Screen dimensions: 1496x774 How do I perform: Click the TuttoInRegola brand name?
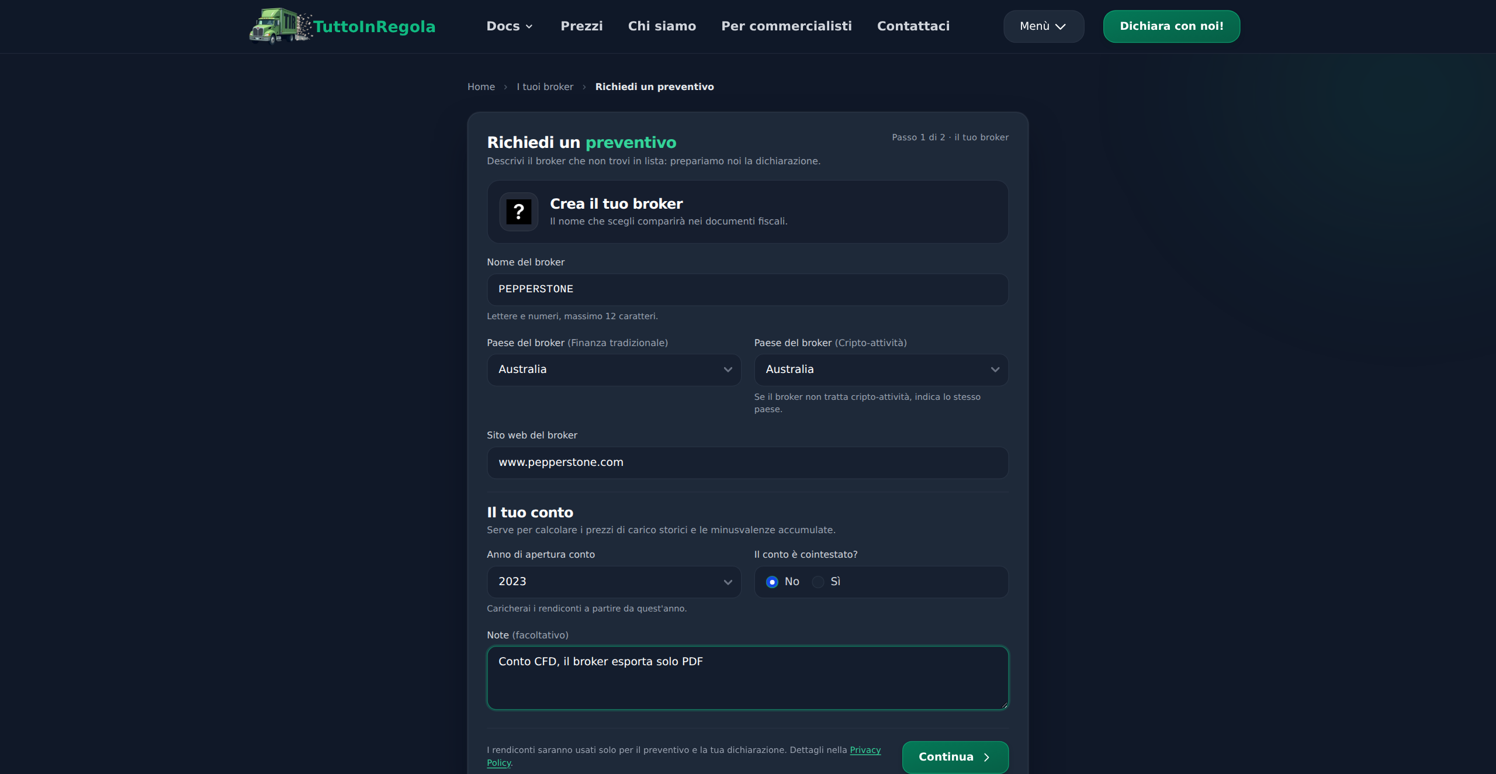tap(375, 27)
